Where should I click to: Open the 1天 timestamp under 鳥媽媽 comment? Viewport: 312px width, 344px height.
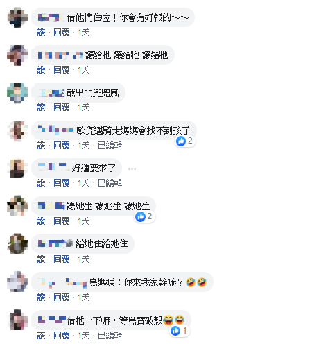tap(84, 298)
